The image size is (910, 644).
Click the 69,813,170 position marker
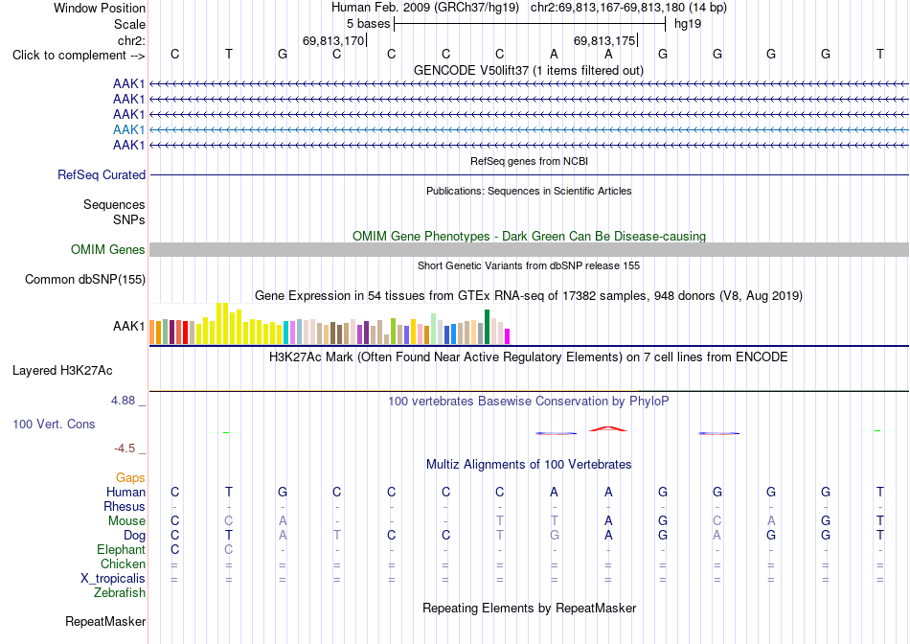[x=333, y=40]
